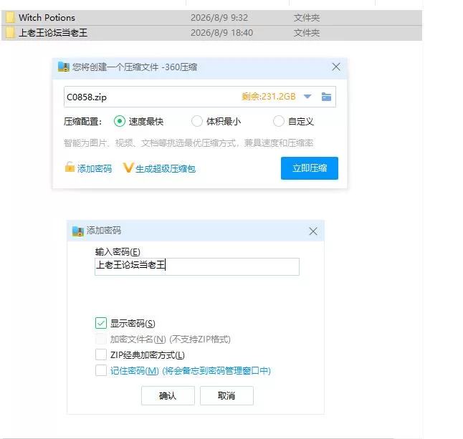Select the Witch Potions folder name
The width and height of the screenshot is (463, 439).
point(47,18)
